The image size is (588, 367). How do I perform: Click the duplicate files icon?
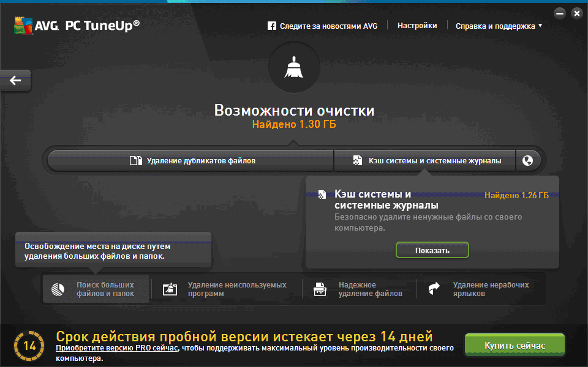pyautogui.click(x=136, y=161)
